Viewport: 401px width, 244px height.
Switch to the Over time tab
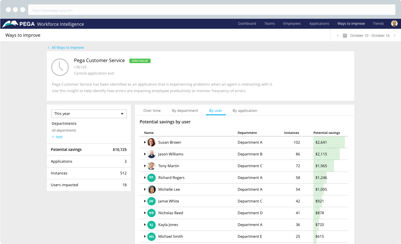click(x=152, y=111)
